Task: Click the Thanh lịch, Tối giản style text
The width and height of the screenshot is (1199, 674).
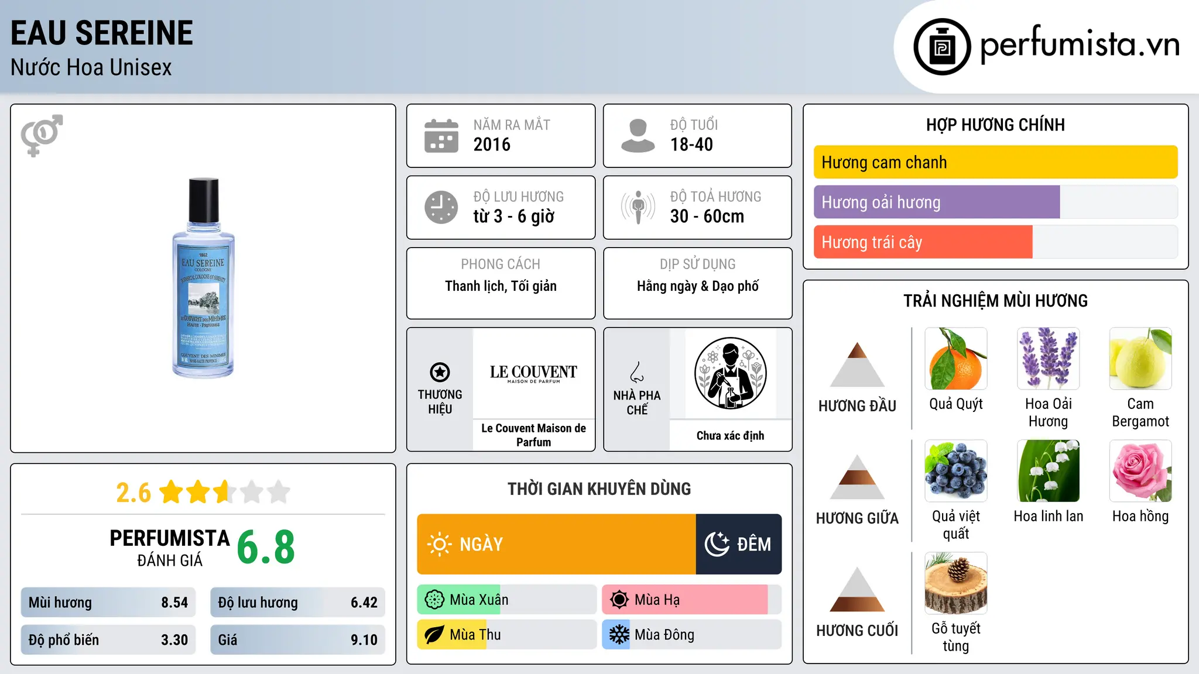Action: [x=501, y=286]
